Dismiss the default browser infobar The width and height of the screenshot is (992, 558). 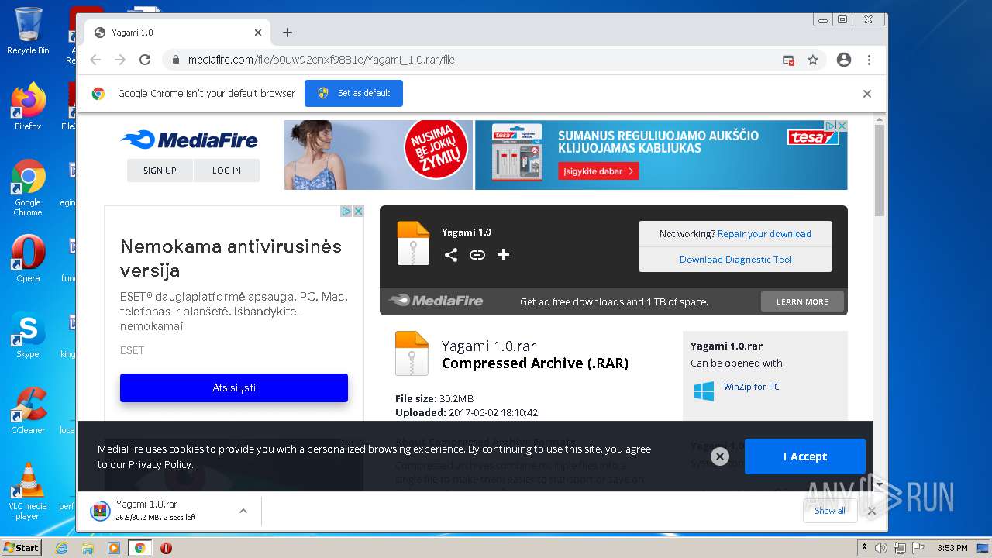click(x=867, y=94)
